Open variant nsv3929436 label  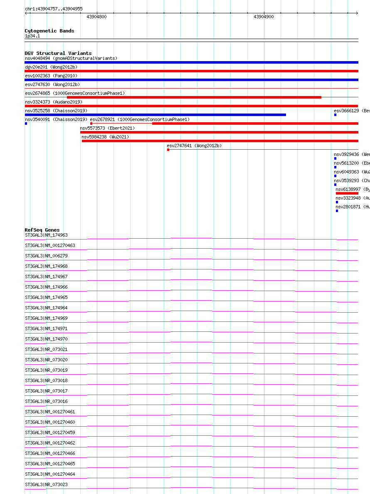coord(352,154)
